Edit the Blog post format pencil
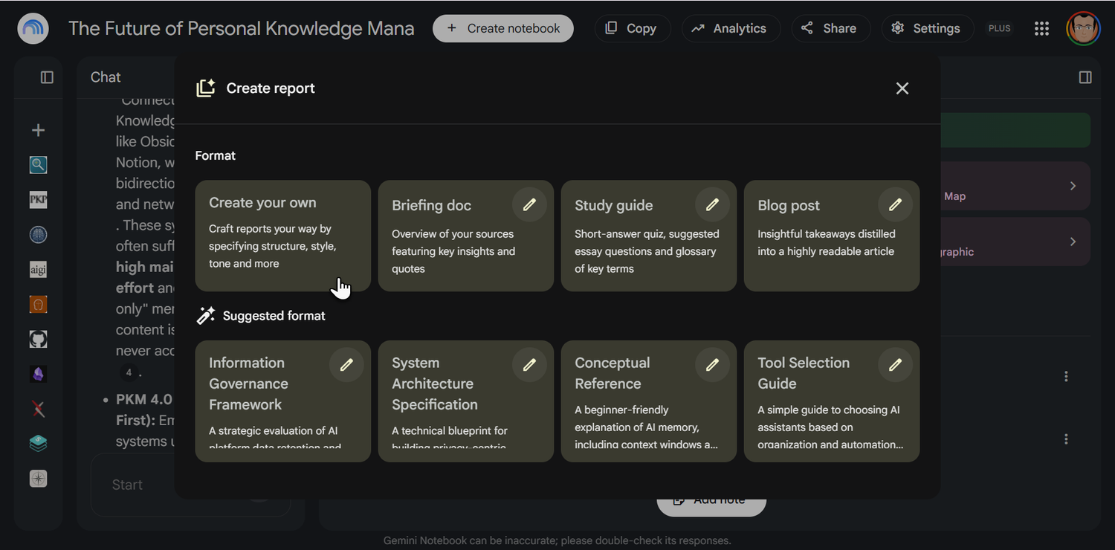This screenshot has height=550, width=1115. [x=895, y=204]
